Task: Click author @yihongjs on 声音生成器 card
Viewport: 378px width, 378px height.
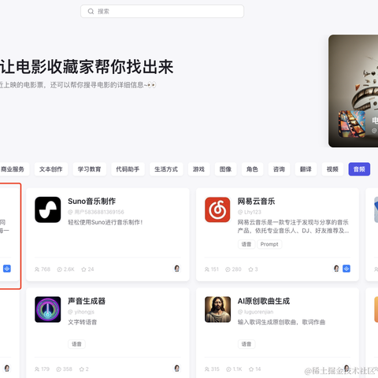Action: pyautogui.click(x=81, y=312)
